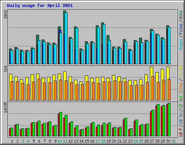Click the cyan pages bar for day 1
This screenshot has height=145, width=185.
tap(12, 57)
